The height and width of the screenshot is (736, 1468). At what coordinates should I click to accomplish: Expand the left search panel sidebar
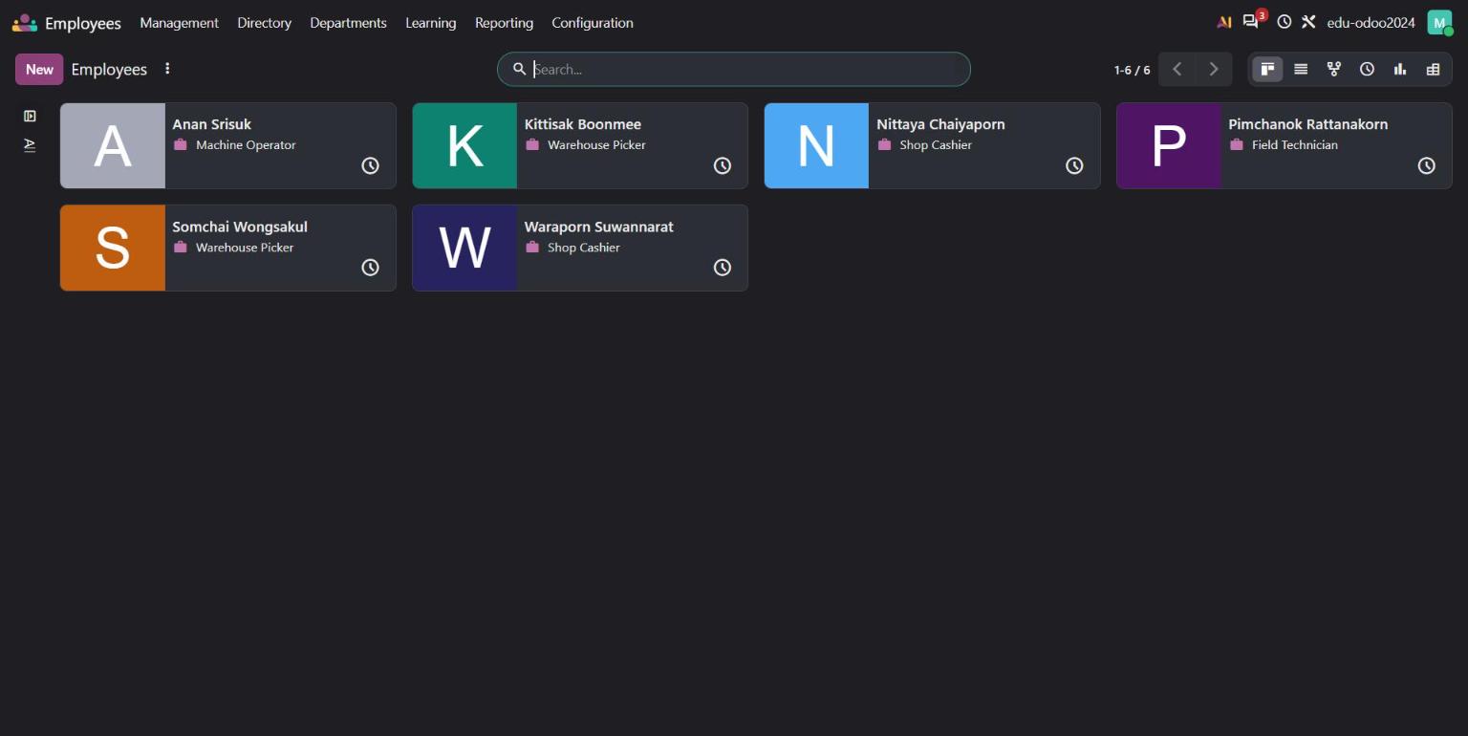[x=30, y=116]
